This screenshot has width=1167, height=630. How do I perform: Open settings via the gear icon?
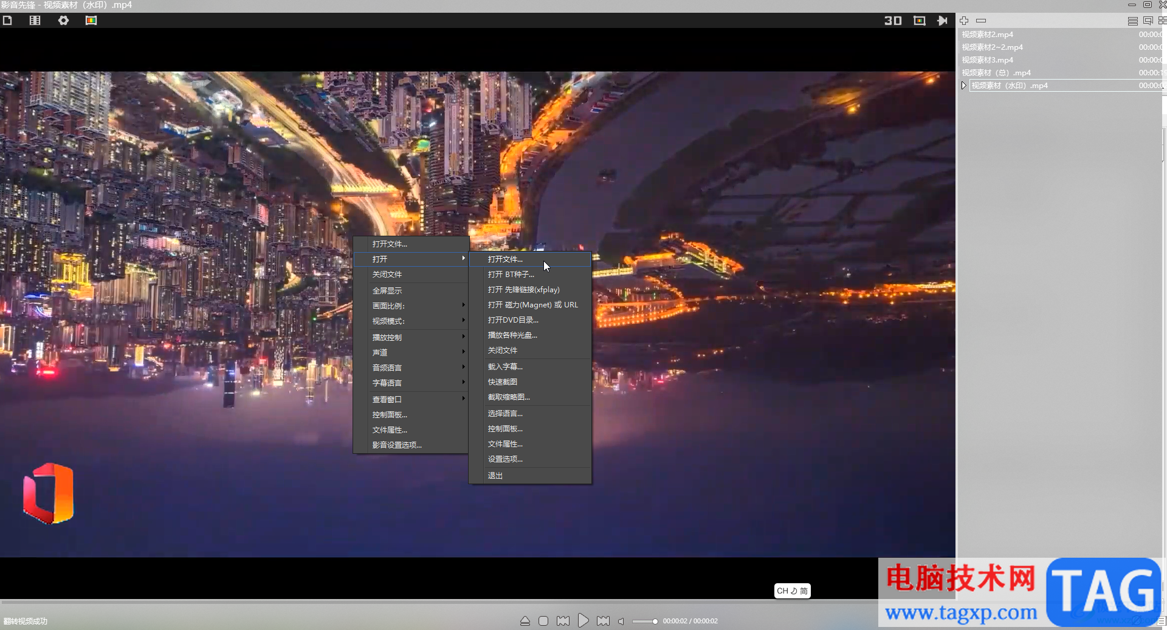[x=63, y=20]
